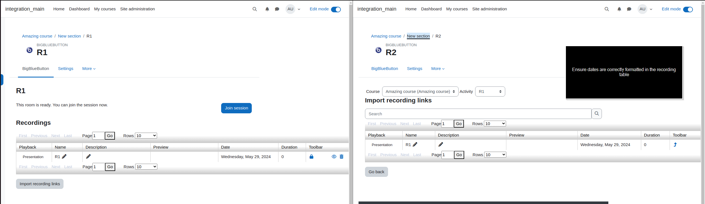Go to Home in left window

click(x=59, y=9)
